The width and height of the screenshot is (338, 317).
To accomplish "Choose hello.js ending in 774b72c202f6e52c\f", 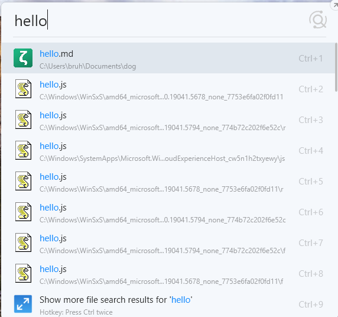I will 168,242.
